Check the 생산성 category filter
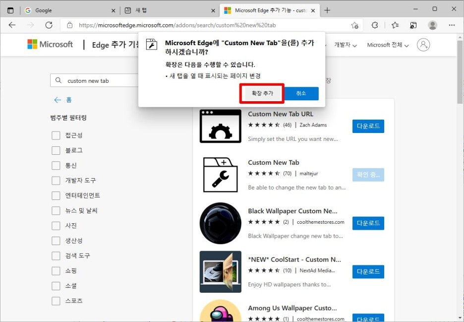This screenshot has width=464, height=322. point(56,241)
